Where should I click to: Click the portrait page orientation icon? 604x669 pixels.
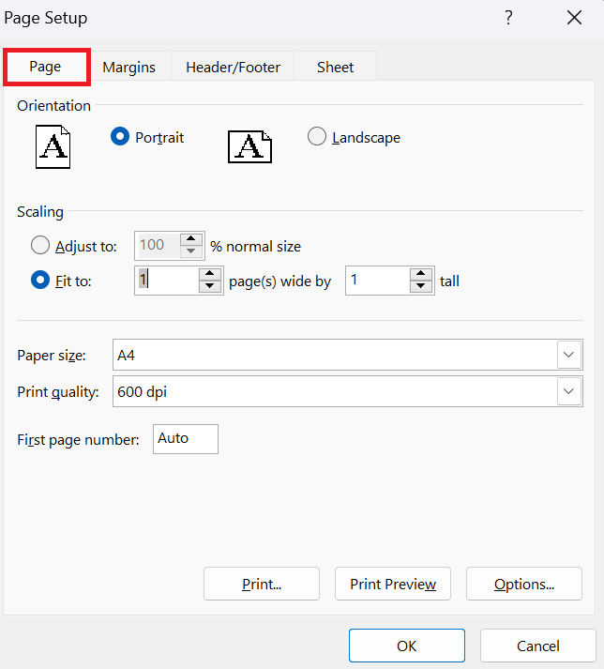coord(53,146)
